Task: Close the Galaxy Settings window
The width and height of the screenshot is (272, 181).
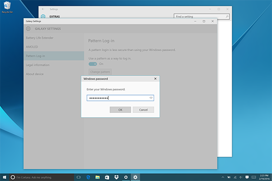Action: pyautogui.click(x=213, y=21)
